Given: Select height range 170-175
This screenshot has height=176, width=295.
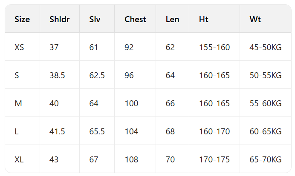Looking at the screenshot, I should pyautogui.click(x=214, y=160).
